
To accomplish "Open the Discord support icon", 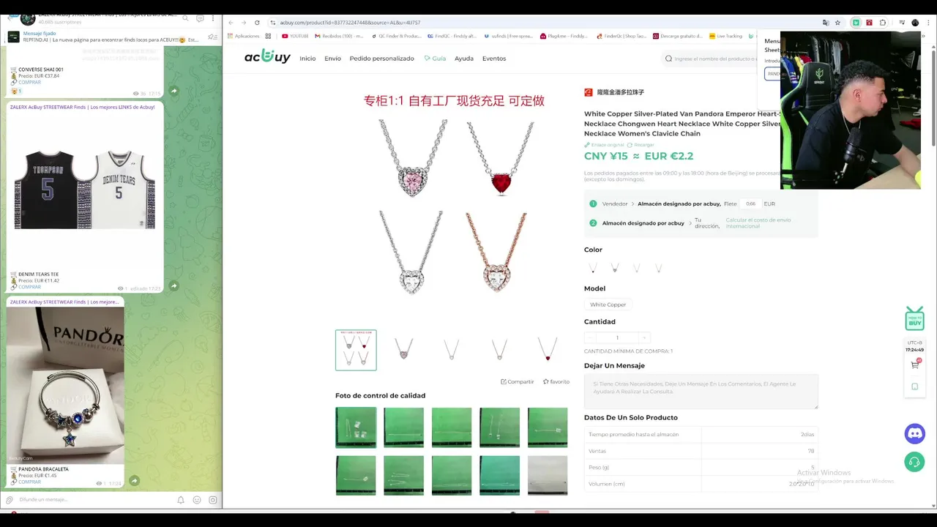I will pyautogui.click(x=914, y=433).
